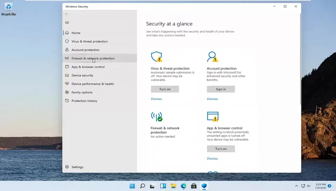Screen dimensions: 336x191
Task: Select Account protection in the sidebar
Action: [x=100, y=50]
